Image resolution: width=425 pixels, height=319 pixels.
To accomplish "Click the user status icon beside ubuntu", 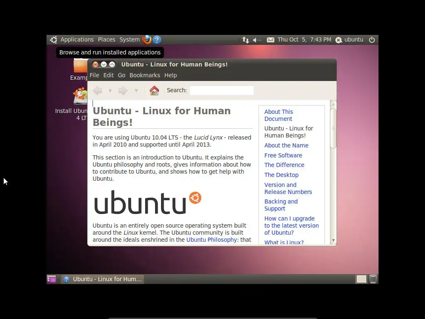I will point(339,40).
